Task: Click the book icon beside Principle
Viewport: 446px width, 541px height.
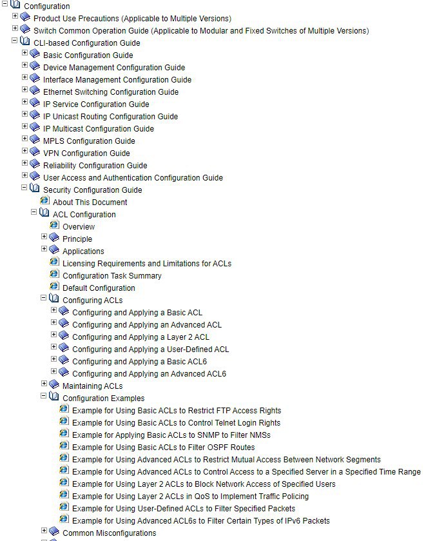Action: pos(54,237)
